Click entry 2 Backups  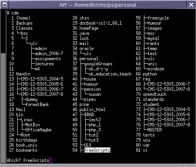(x=24, y=23)
